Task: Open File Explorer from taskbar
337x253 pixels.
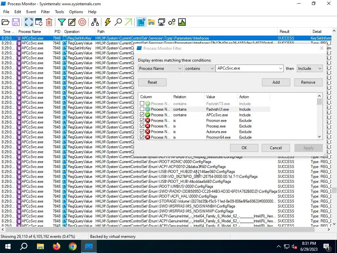Action: coord(40,246)
